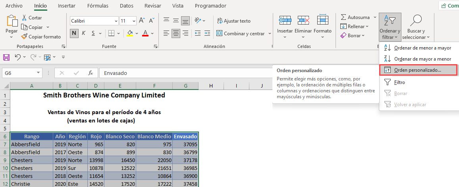Select row header 7

[5, 144]
